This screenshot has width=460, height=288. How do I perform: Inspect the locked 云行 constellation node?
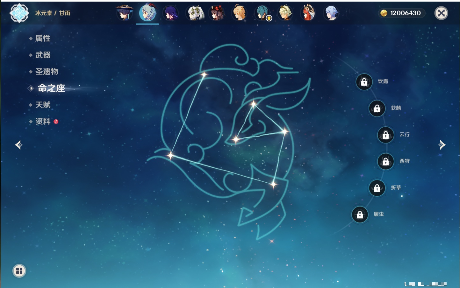click(x=385, y=135)
